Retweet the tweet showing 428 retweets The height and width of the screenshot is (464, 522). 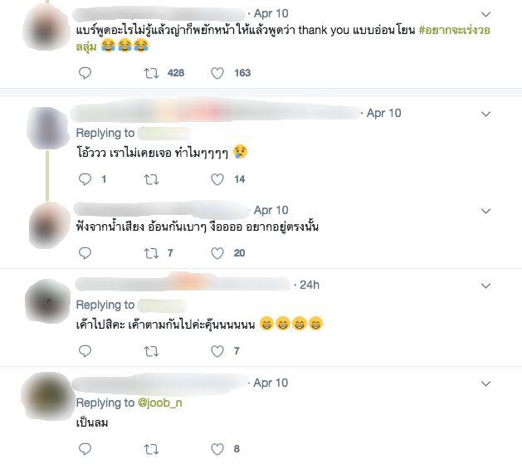click(152, 73)
